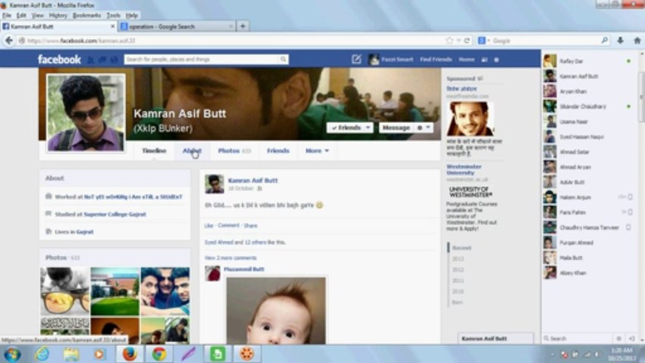645x363 pixels.
Task: Open Firefox downloads arrow icon
Action: pos(620,40)
